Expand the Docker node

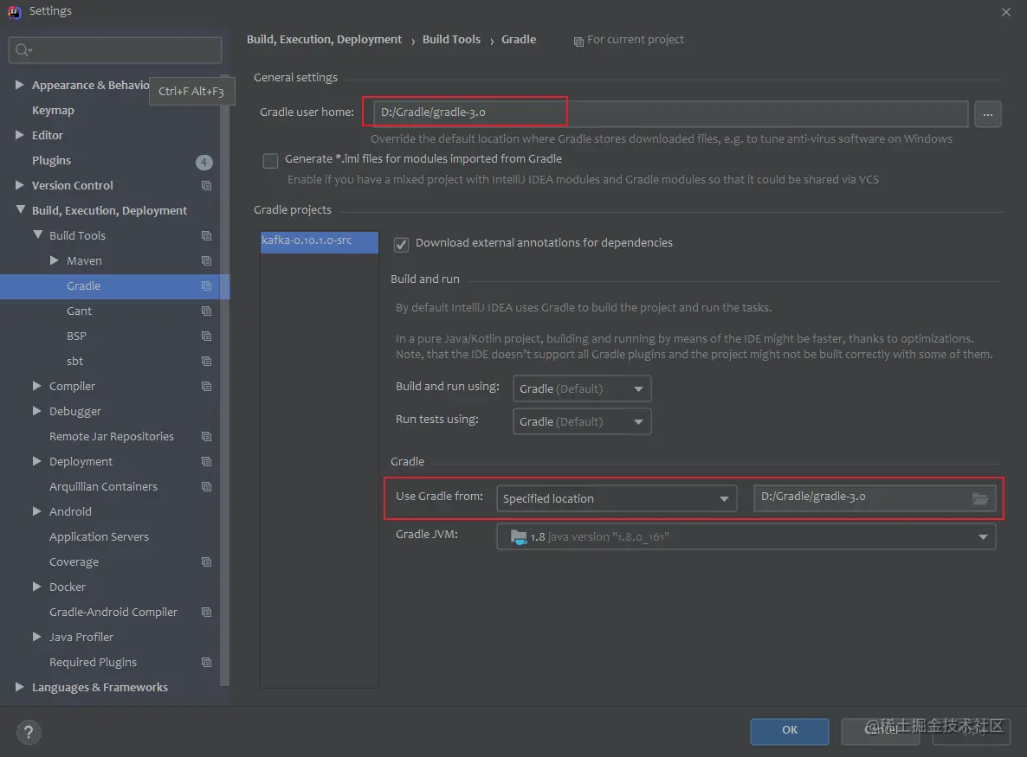click(x=36, y=587)
